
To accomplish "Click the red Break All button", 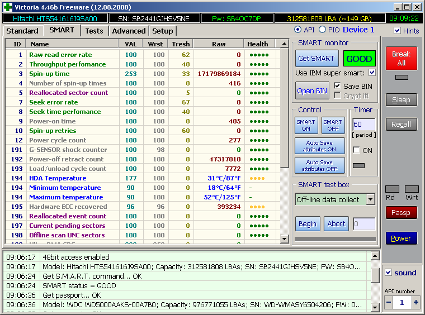I will click(401, 58).
